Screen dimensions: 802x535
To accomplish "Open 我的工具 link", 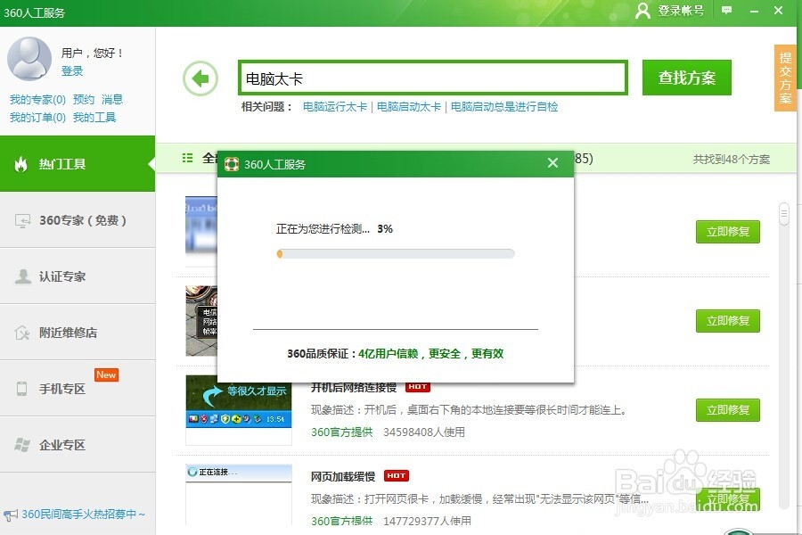I will tap(94, 118).
